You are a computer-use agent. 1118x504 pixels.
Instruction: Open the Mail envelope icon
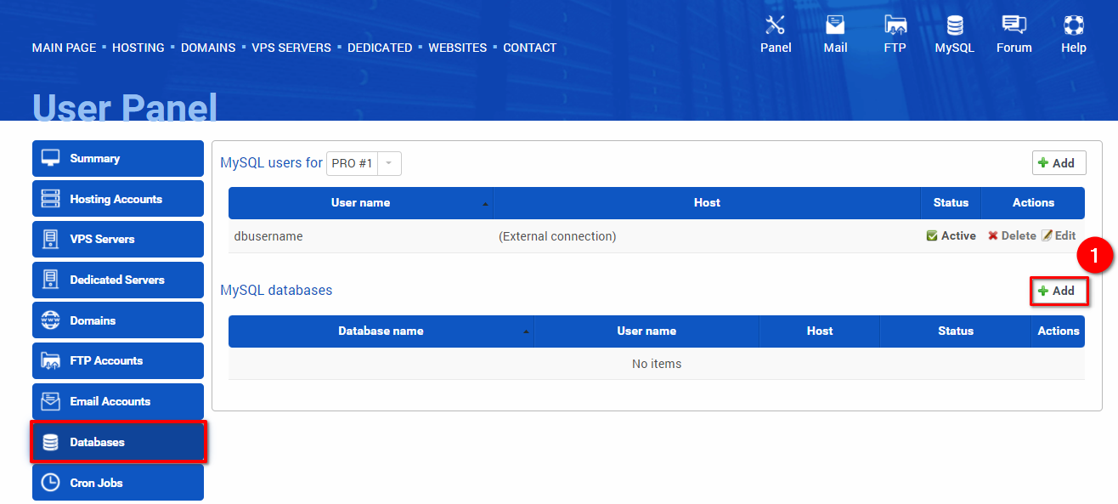[x=835, y=25]
